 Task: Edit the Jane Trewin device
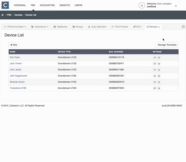tap(154, 64)
